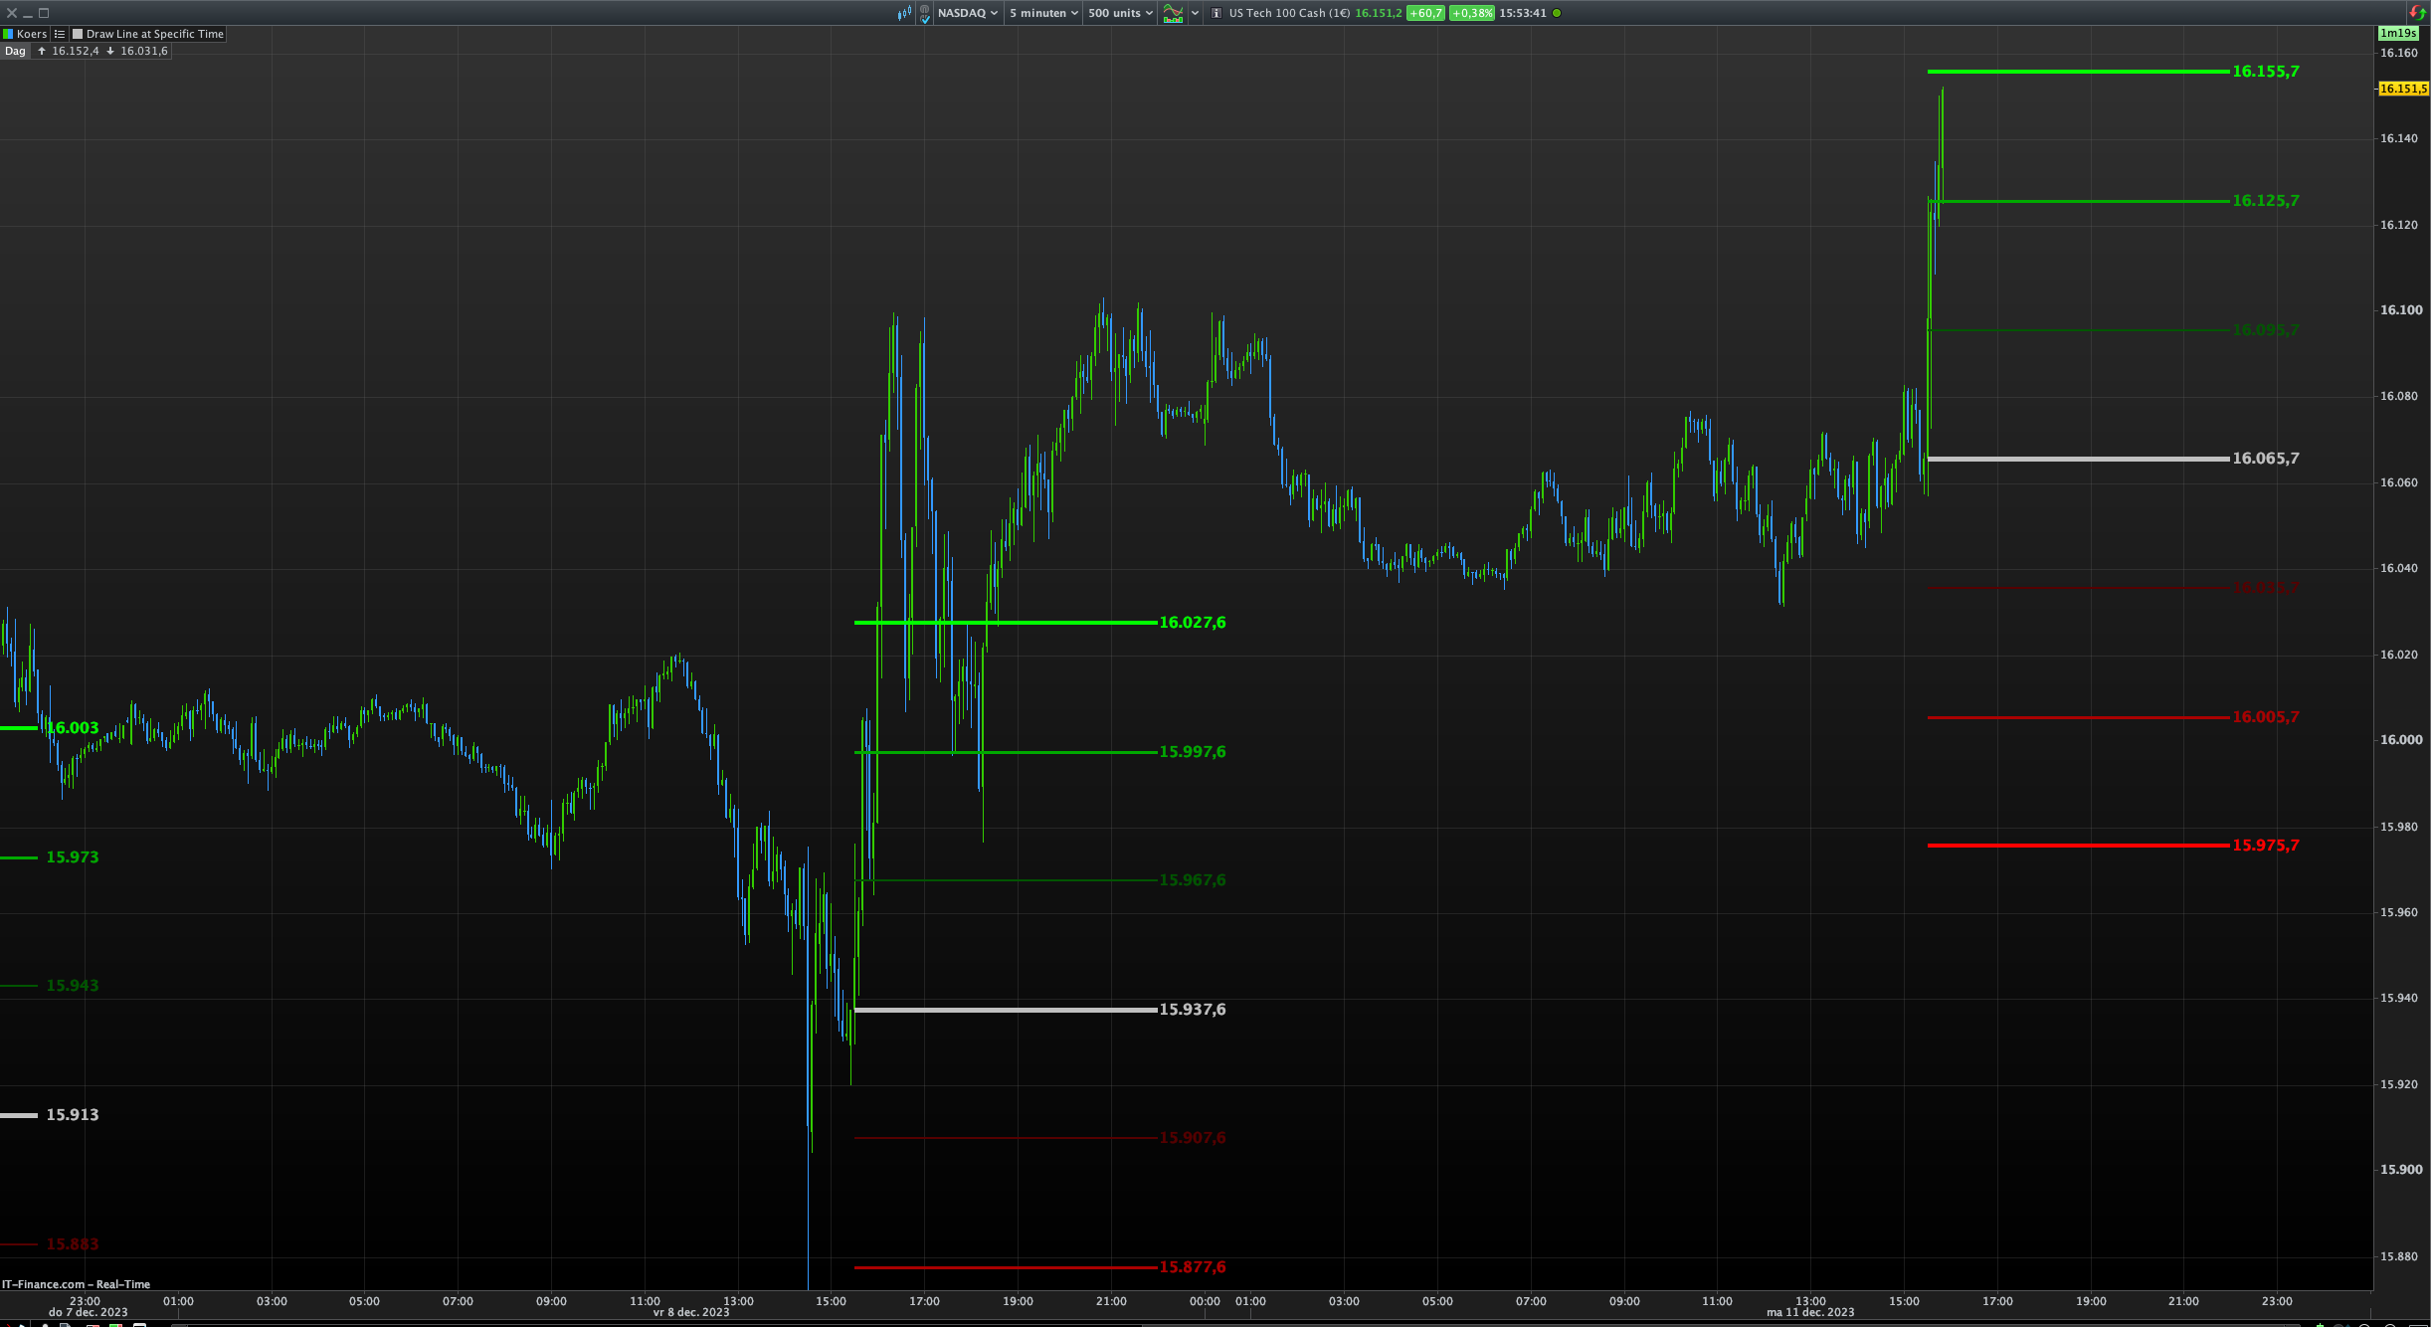Click the Koers price label
2431x1327 pixels.
pyautogui.click(x=32, y=34)
